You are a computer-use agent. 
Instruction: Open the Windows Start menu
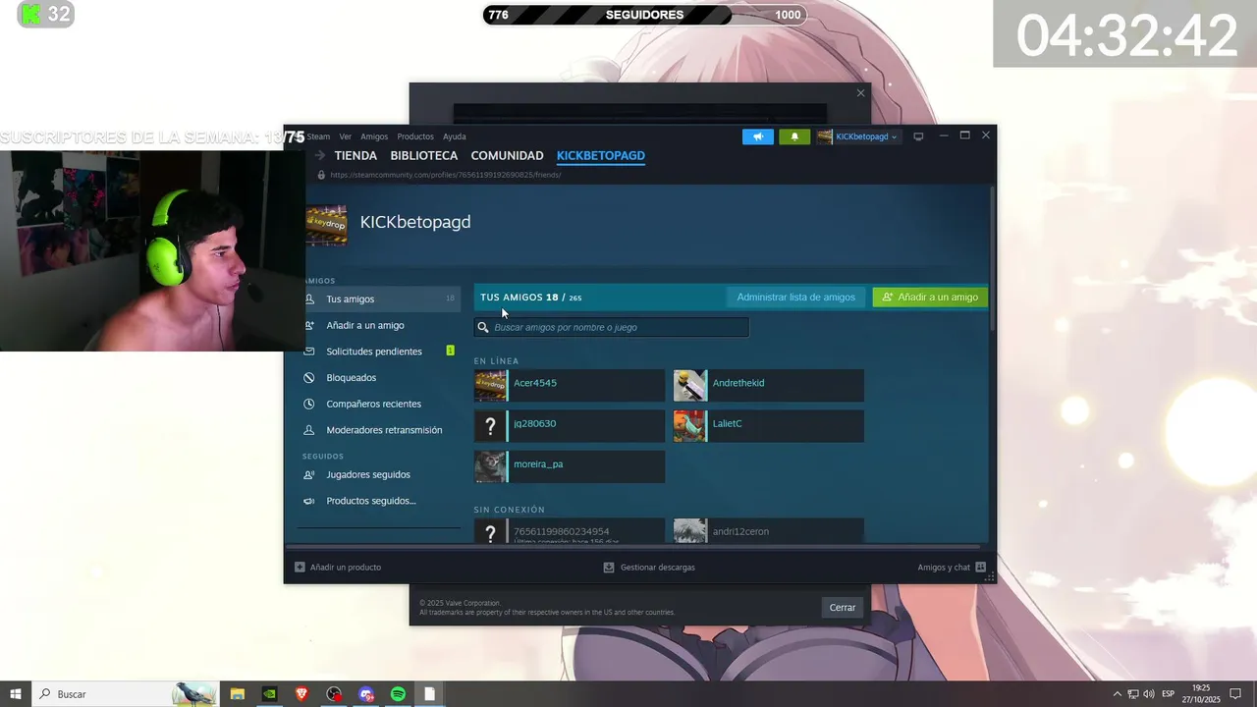[16, 694]
